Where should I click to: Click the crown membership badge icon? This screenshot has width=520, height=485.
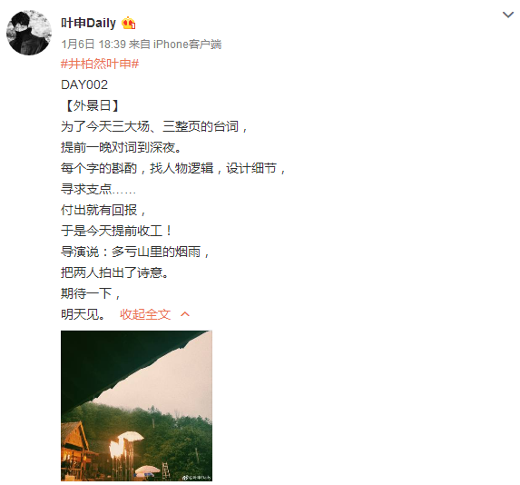tap(128, 24)
